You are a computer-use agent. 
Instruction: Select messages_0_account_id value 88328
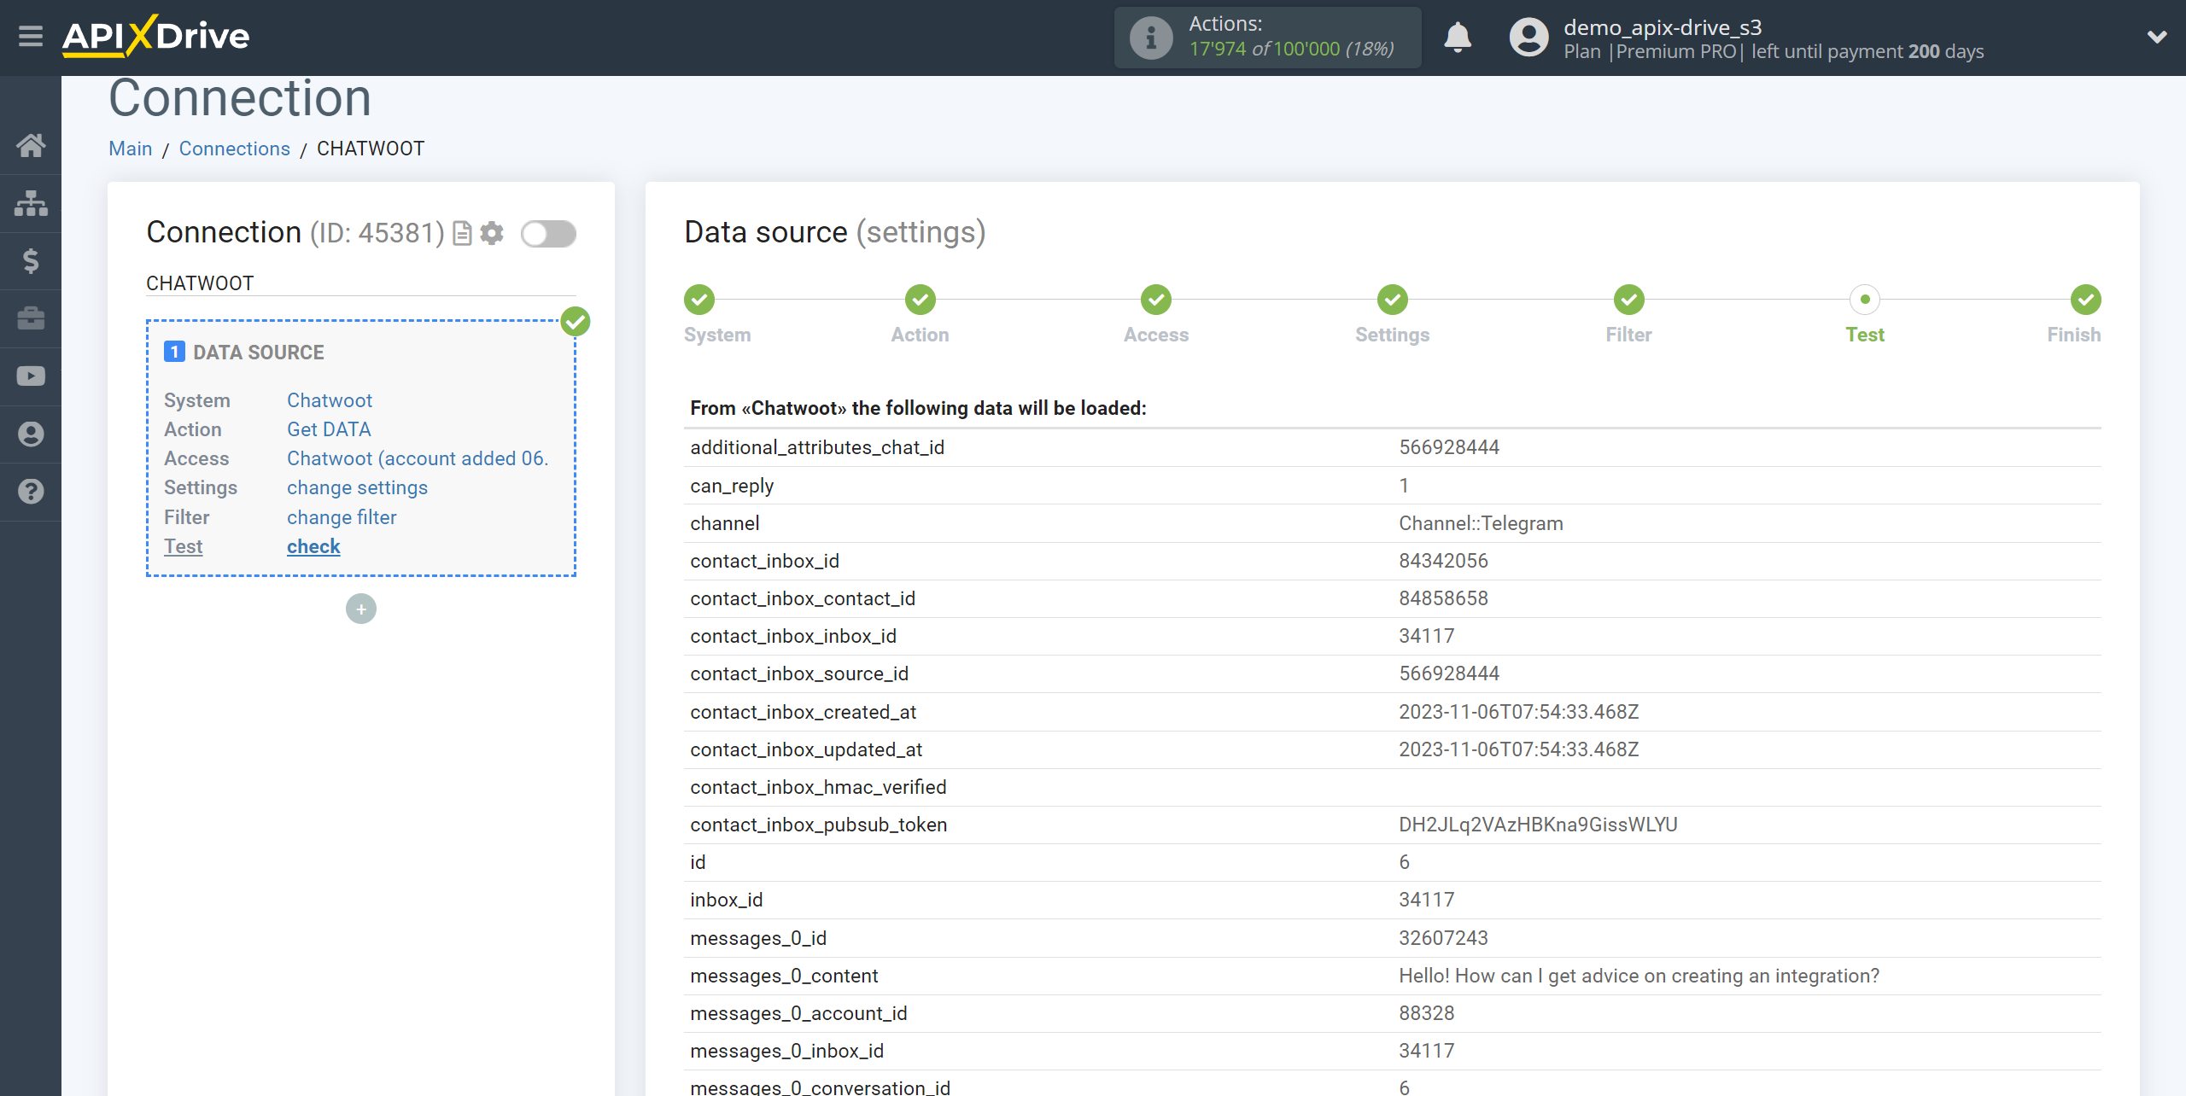pos(1426,1013)
